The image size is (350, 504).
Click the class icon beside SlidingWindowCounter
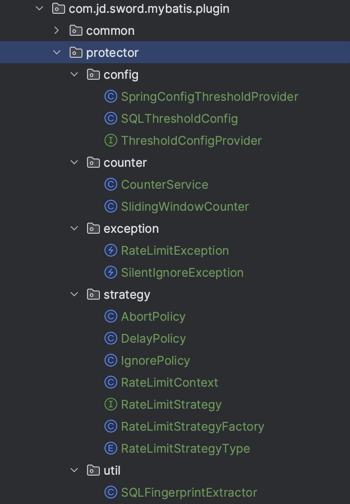[x=110, y=207]
